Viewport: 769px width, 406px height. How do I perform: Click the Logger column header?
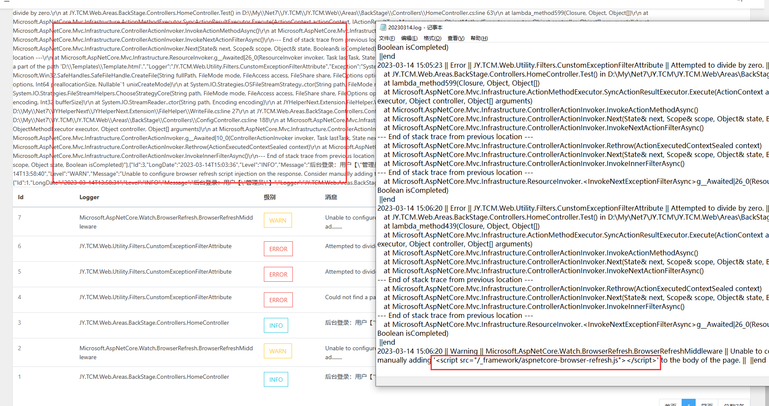(x=89, y=197)
